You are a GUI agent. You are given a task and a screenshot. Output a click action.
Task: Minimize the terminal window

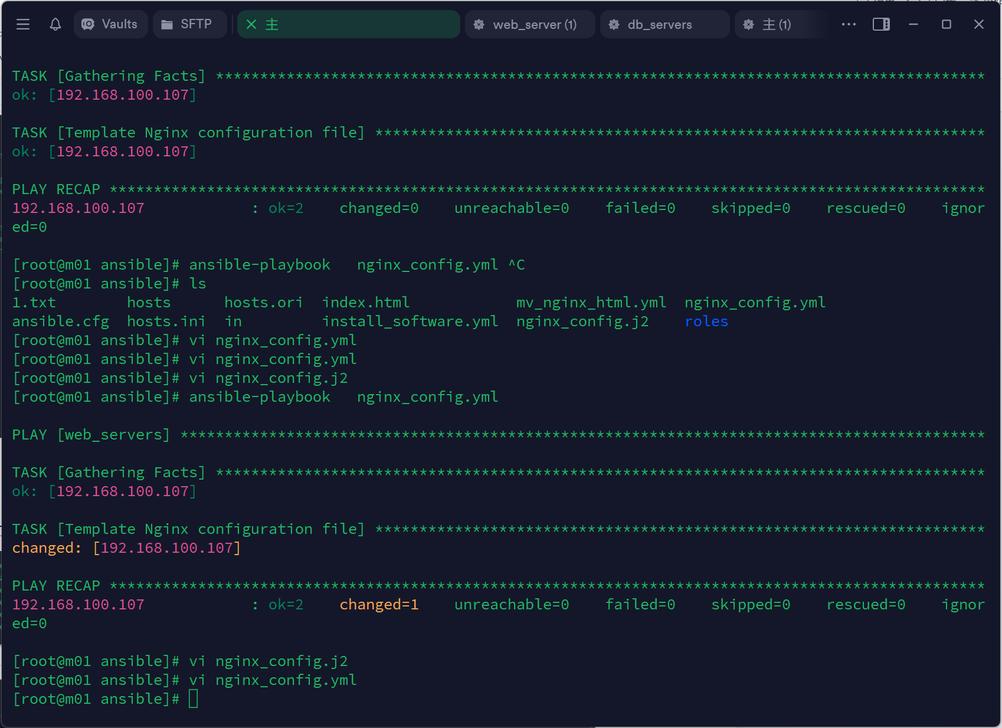coord(913,24)
